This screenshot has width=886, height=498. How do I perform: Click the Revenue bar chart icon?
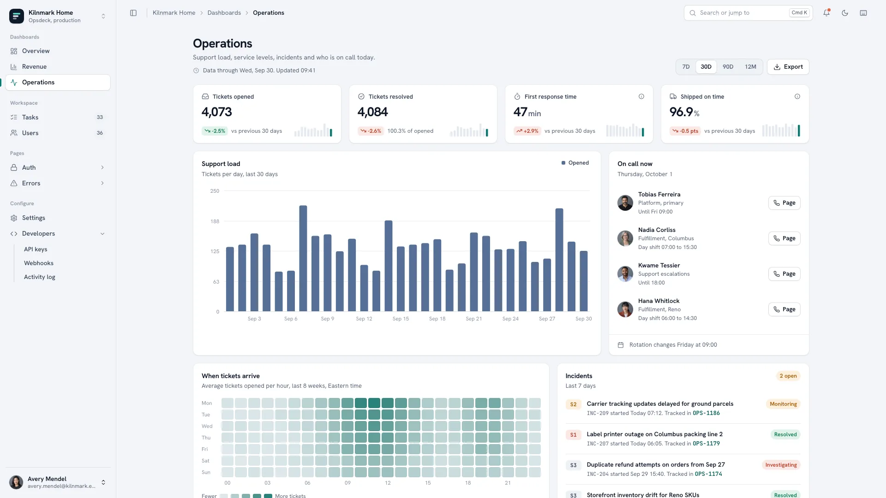14,67
